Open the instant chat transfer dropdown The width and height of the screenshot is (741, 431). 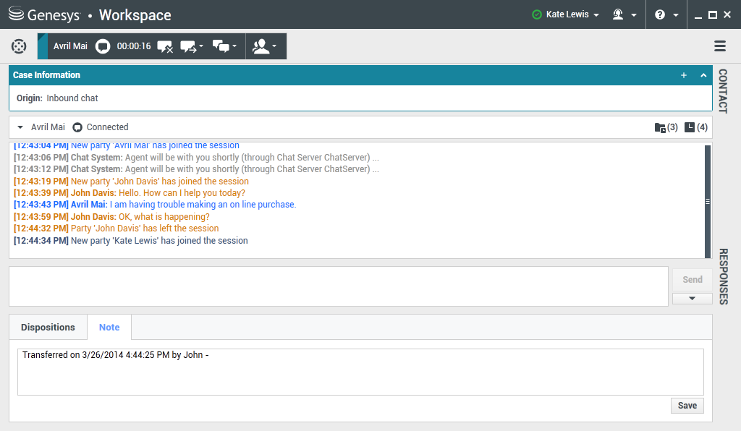tap(192, 46)
